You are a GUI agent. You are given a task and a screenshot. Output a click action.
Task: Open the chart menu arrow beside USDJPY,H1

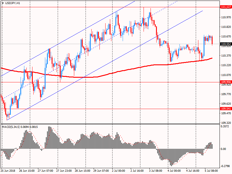coord(3,3)
